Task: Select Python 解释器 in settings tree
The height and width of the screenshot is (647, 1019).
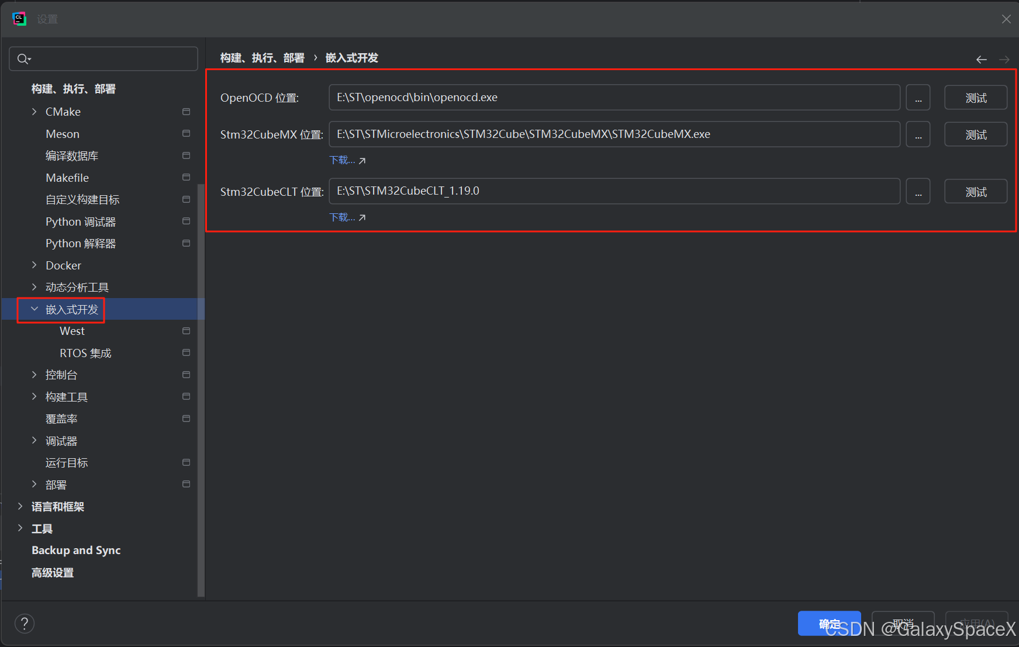Action: click(x=81, y=243)
